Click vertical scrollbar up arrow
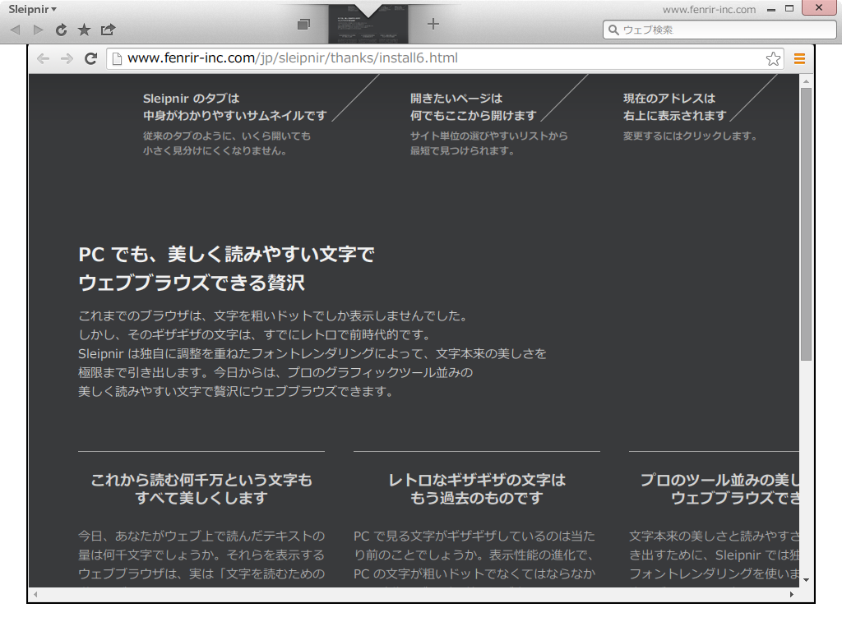The width and height of the screenshot is (842, 631). [x=806, y=81]
